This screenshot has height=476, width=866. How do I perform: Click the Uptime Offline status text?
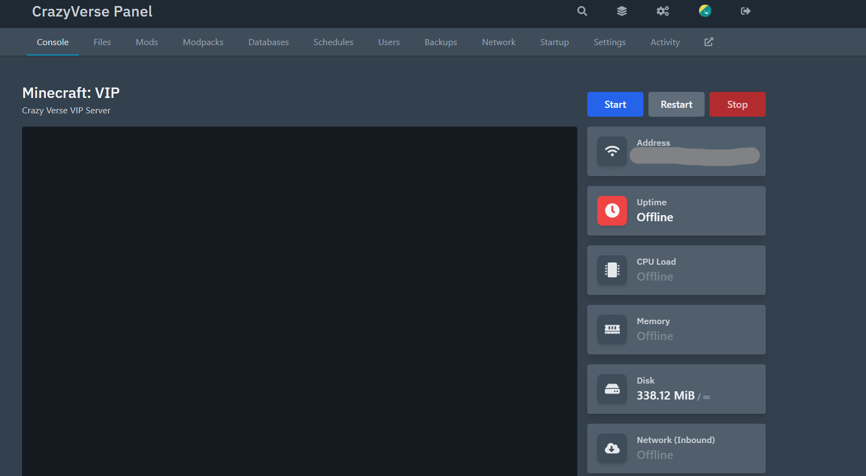tap(655, 217)
